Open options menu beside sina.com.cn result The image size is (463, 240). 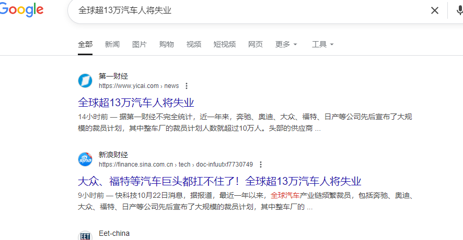[x=261, y=165]
